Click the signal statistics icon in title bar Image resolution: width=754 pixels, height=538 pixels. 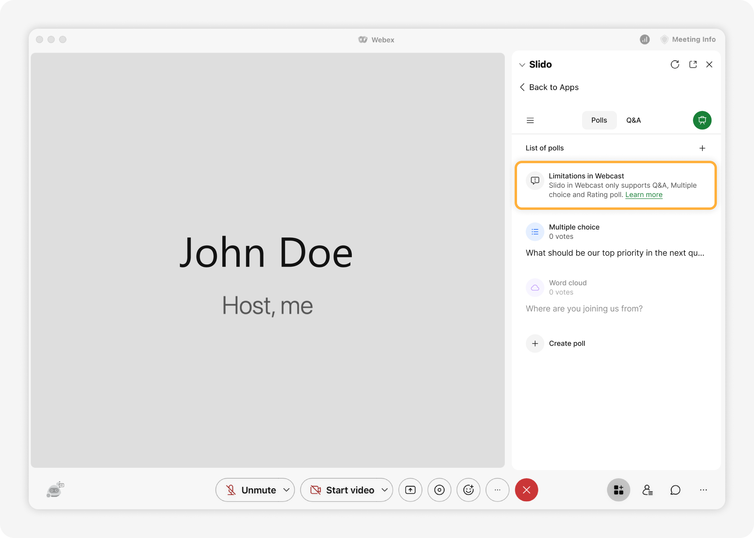644,39
